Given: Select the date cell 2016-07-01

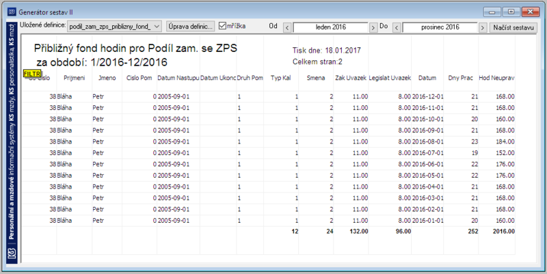Looking at the screenshot, I should 428,152.
